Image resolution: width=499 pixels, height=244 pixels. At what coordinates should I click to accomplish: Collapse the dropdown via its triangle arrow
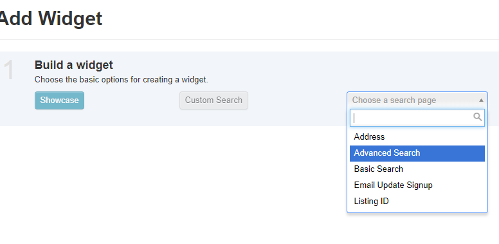[x=481, y=100]
